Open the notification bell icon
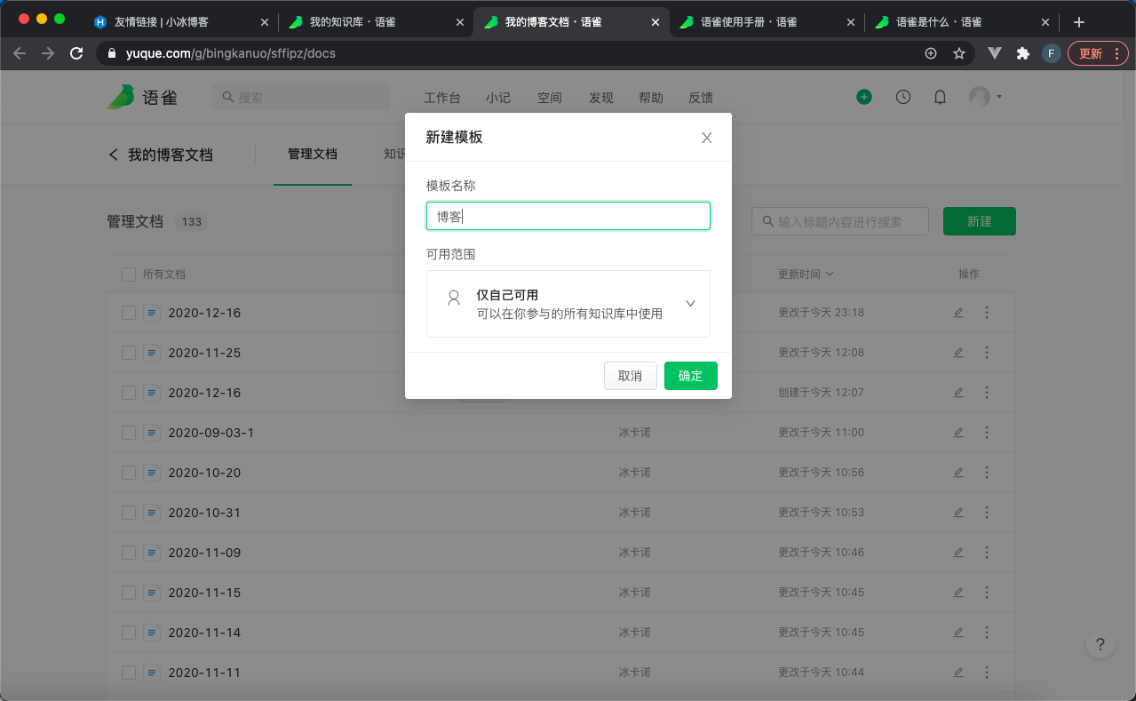 tap(940, 97)
